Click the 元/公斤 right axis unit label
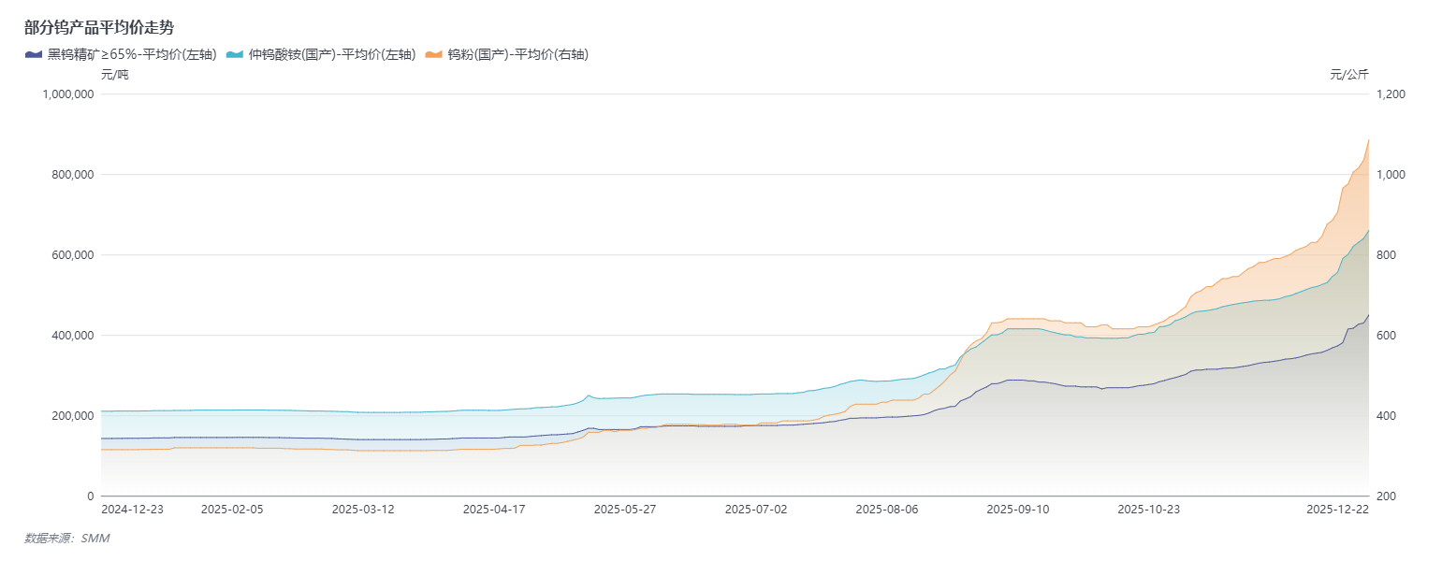This screenshot has width=1442, height=561. coord(1349,75)
